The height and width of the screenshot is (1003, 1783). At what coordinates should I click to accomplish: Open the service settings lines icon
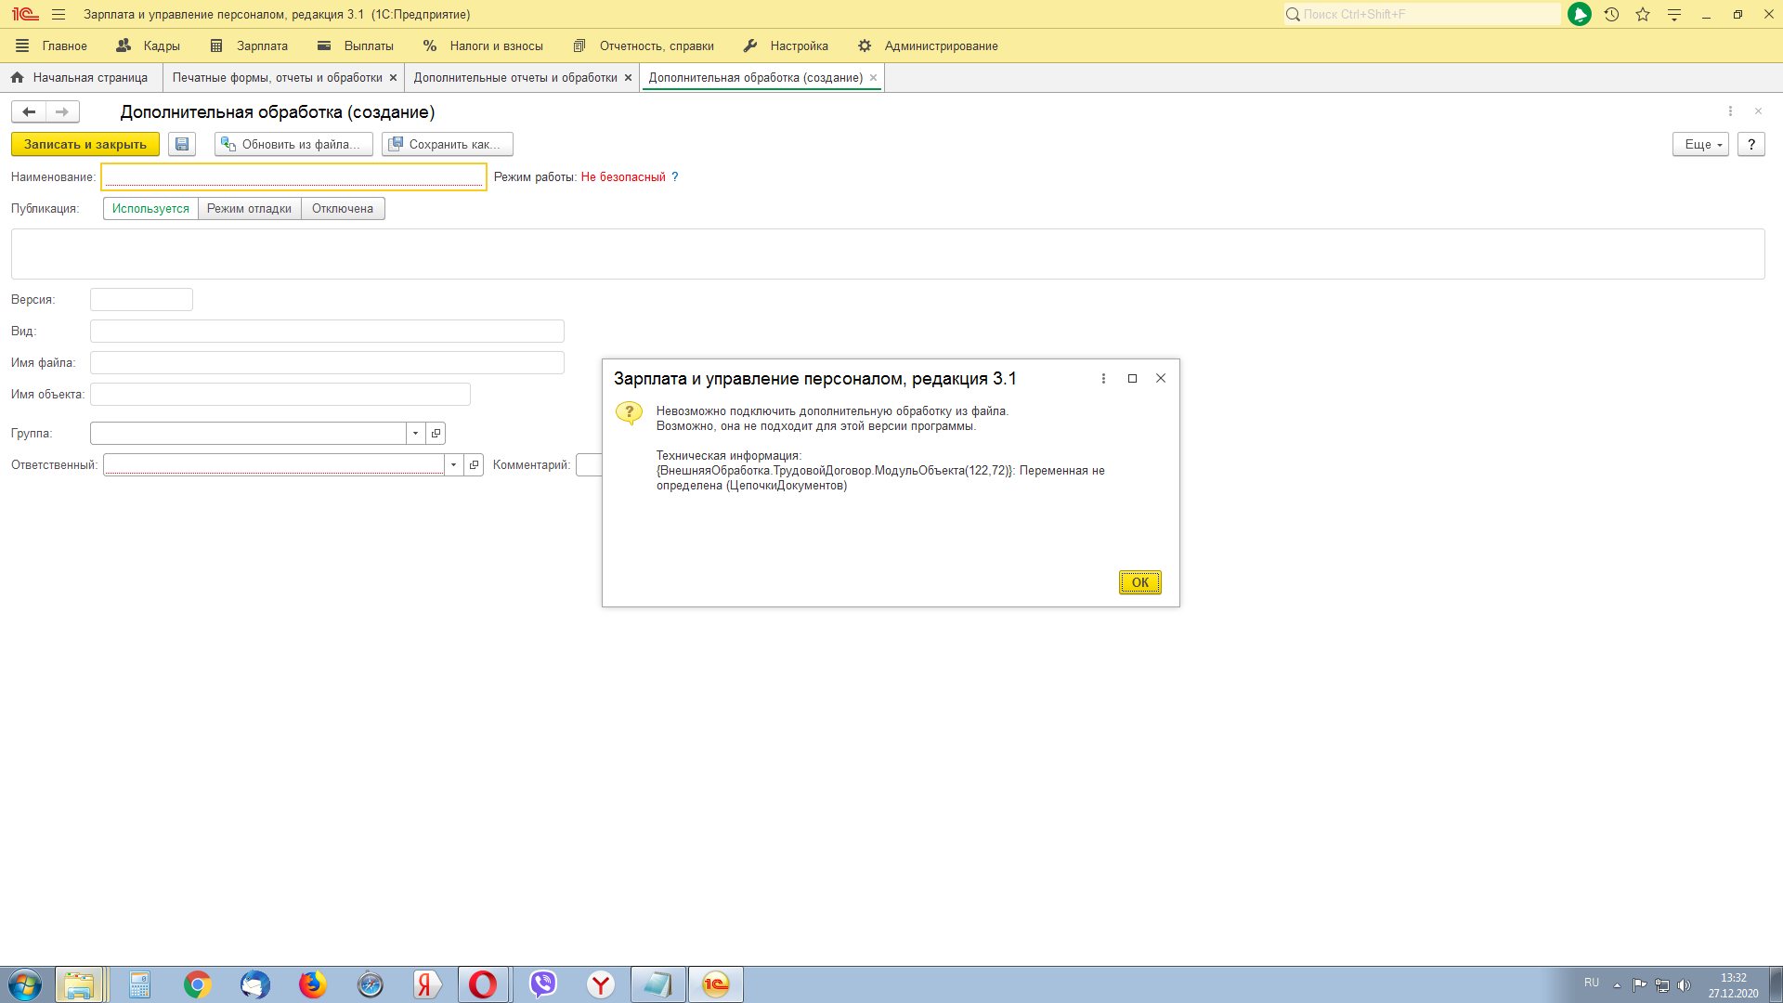pos(1674,14)
